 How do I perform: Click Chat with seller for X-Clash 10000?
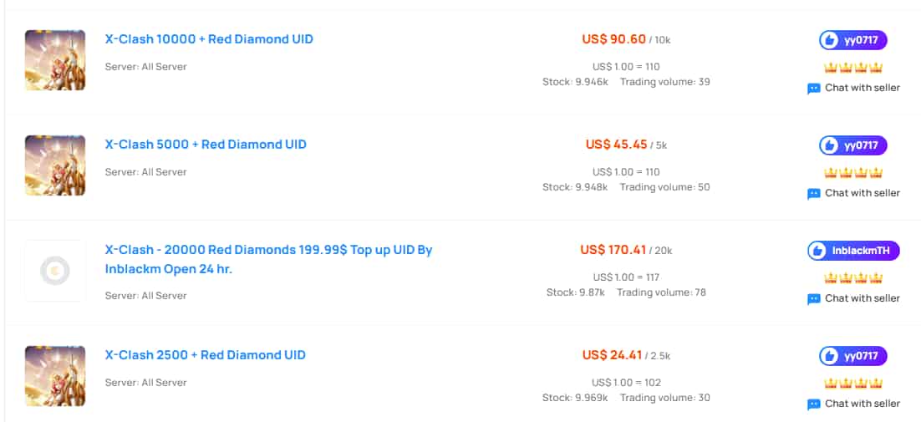[853, 88]
